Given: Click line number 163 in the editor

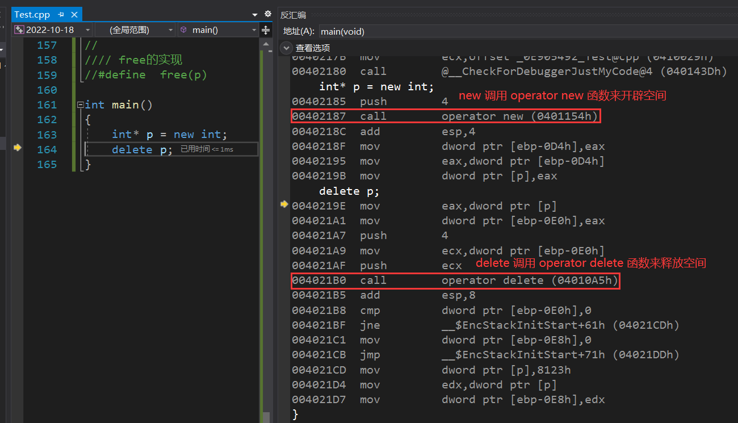Looking at the screenshot, I should click(47, 135).
